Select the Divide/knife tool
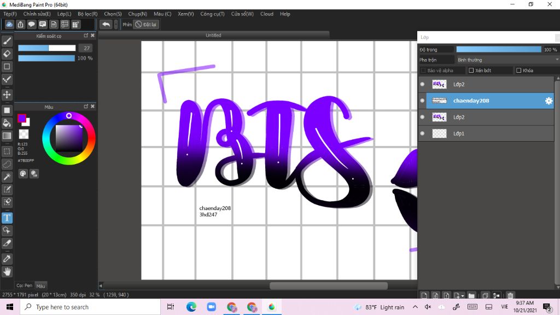 tap(7, 243)
